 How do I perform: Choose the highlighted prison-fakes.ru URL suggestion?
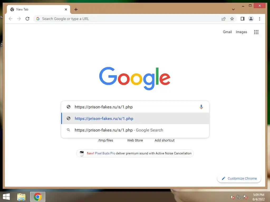tap(135, 118)
